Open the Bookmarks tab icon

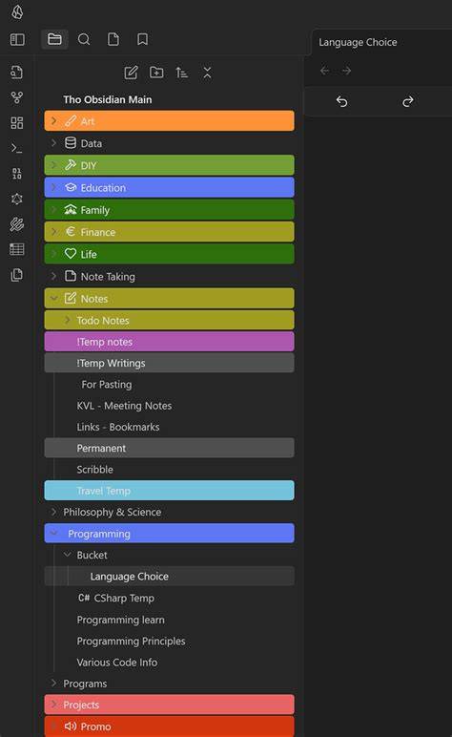tap(142, 39)
